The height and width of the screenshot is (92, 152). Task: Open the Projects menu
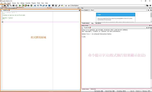coord(34,3)
